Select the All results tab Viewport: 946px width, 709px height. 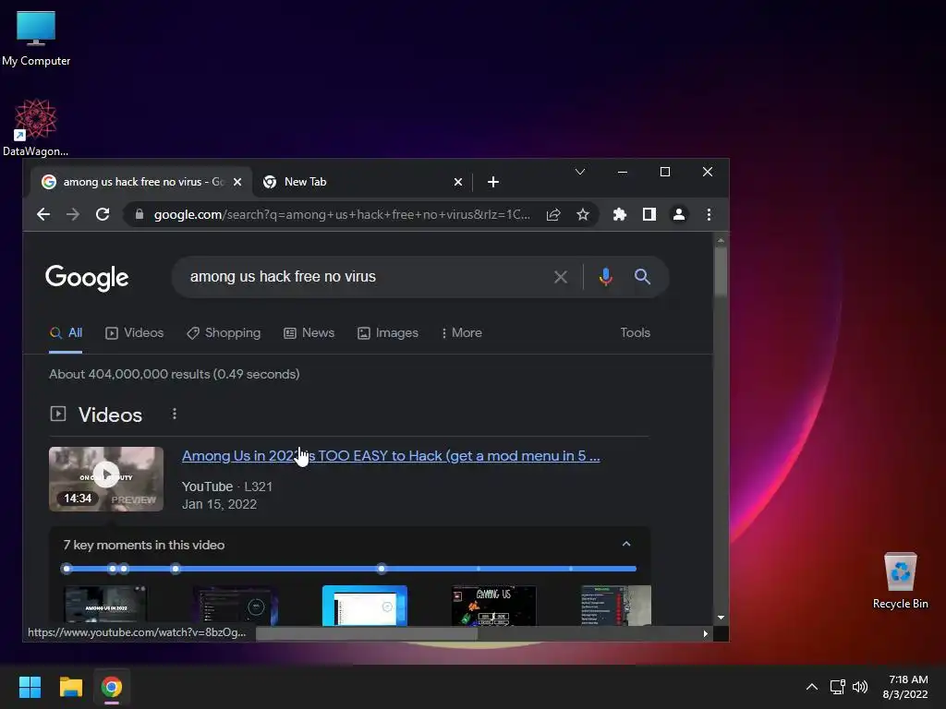coord(66,332)
